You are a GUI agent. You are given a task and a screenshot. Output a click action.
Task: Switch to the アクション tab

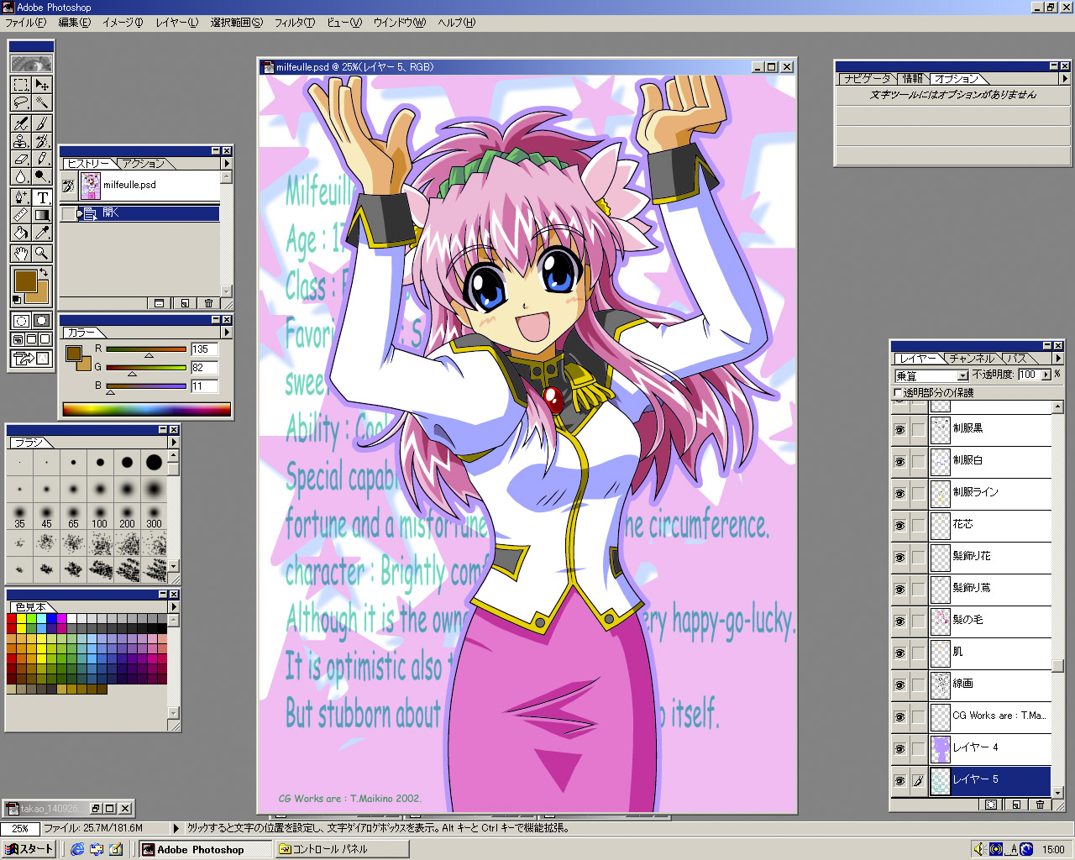143,164
